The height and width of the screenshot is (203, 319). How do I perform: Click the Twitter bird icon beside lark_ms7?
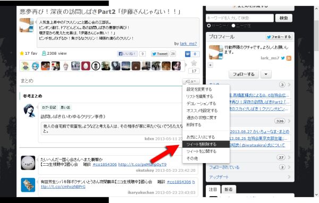[x=283, y=58]
